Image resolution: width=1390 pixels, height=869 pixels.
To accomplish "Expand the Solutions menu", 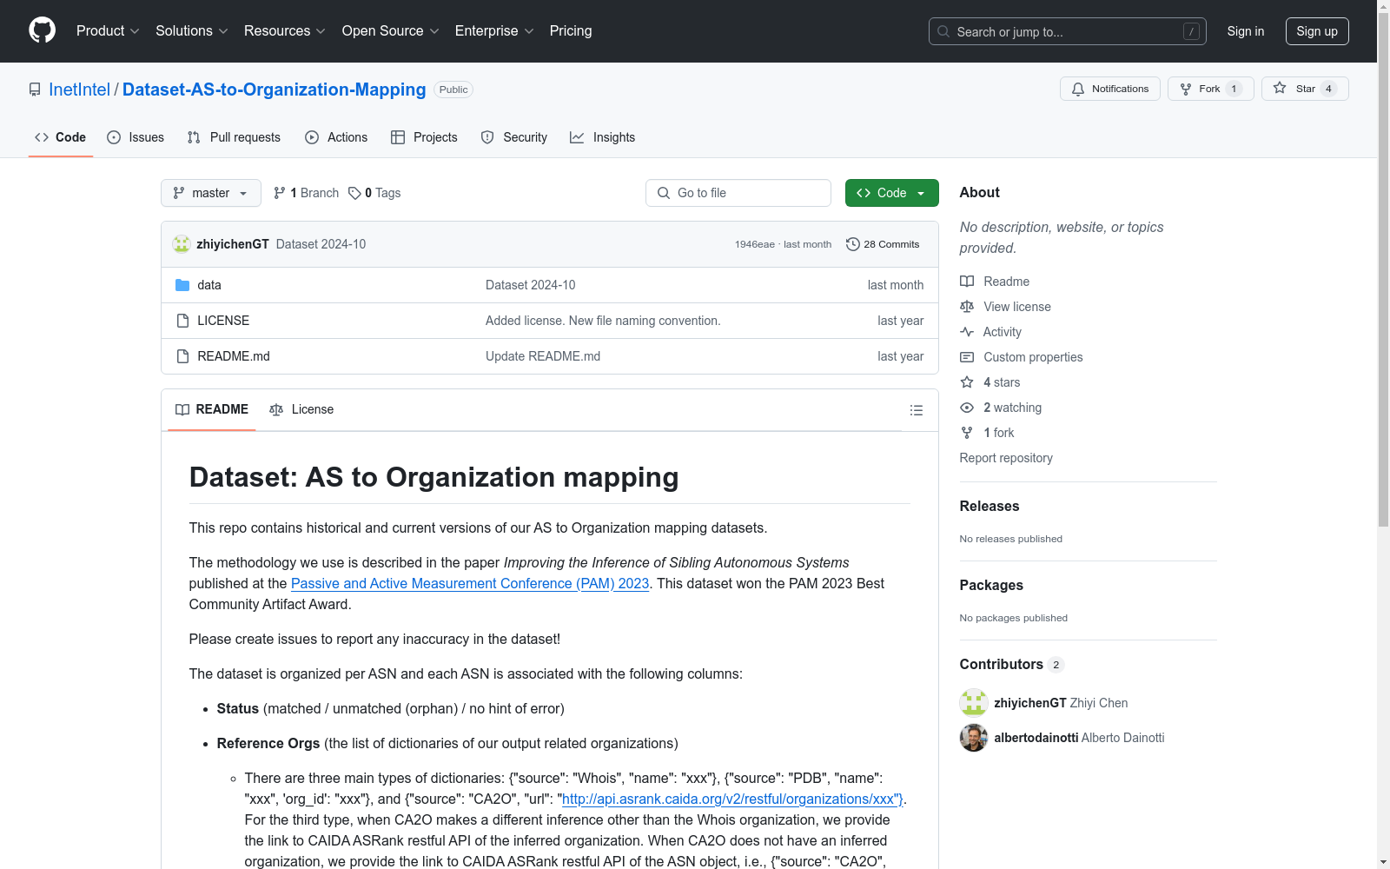I will coord(192,30).
